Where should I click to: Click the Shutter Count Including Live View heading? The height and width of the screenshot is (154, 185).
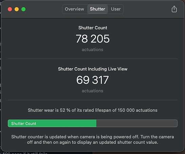pos(93,69)
